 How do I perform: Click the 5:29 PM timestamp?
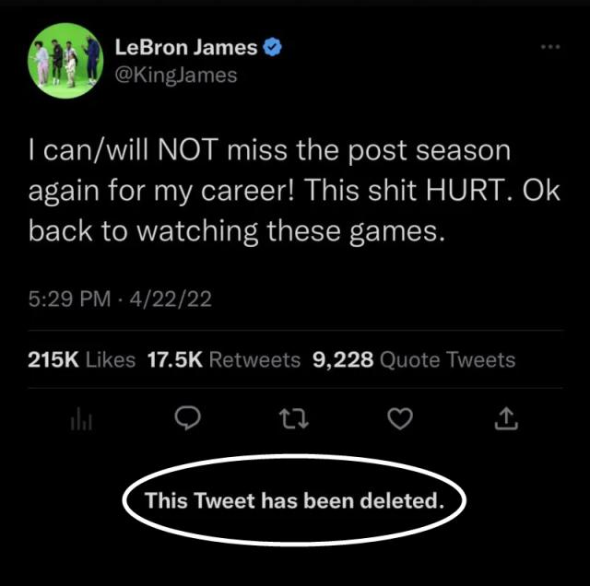tap(65, 299)
